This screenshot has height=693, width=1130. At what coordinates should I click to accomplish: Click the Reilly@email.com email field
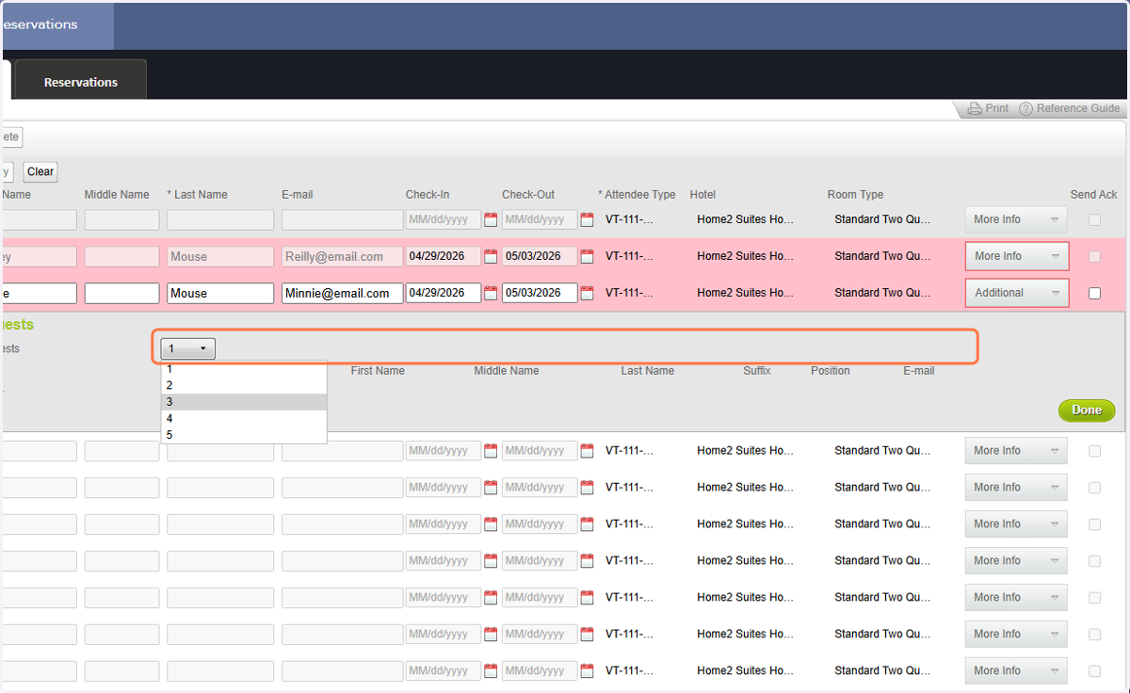[x=343, y=256]
